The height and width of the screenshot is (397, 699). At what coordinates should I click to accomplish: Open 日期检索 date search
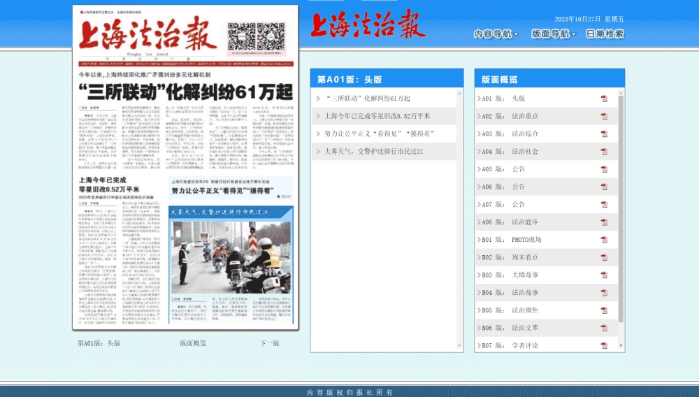605,34
